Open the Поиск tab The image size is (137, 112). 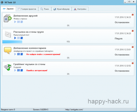[45, 9]
